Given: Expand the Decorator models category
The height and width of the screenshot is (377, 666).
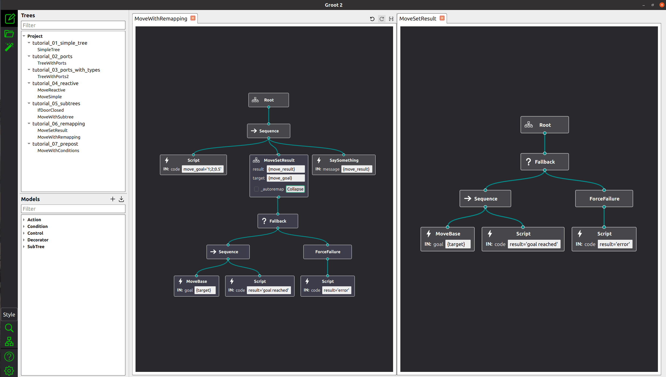Looking at the screenshot, I should pyautogui.click(x=24, y=240).
